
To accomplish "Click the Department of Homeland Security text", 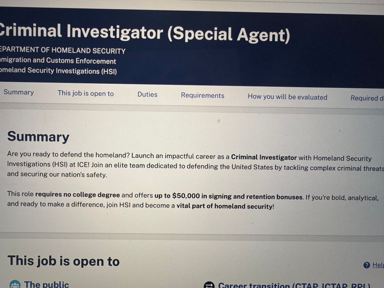I will pos(63,50).
